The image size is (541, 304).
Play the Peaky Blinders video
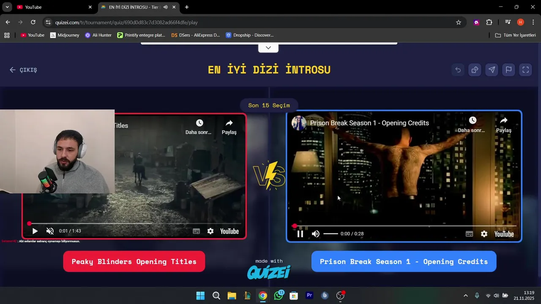[x=35, y=231]
